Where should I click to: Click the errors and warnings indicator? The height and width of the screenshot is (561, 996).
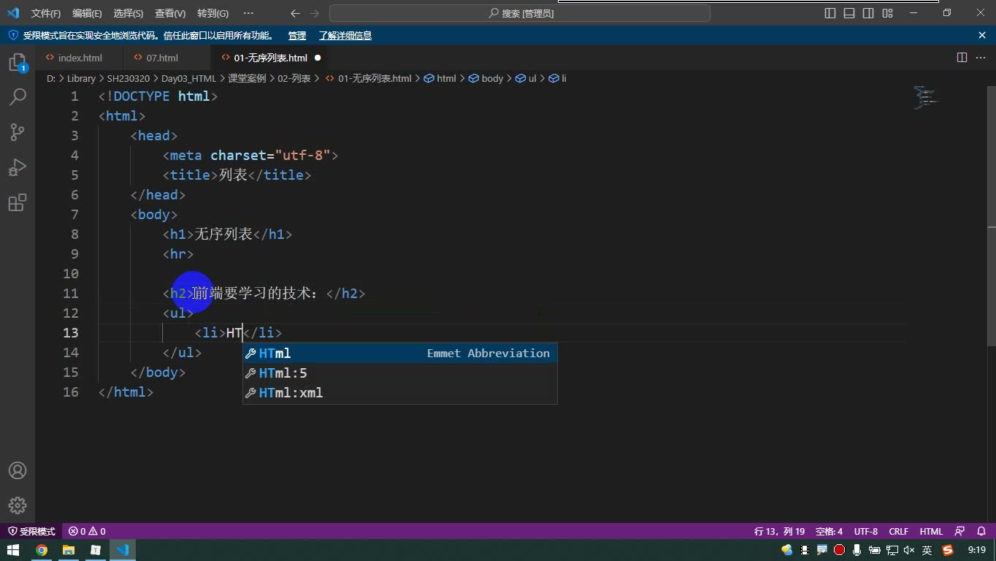click(x=87, y=531)
